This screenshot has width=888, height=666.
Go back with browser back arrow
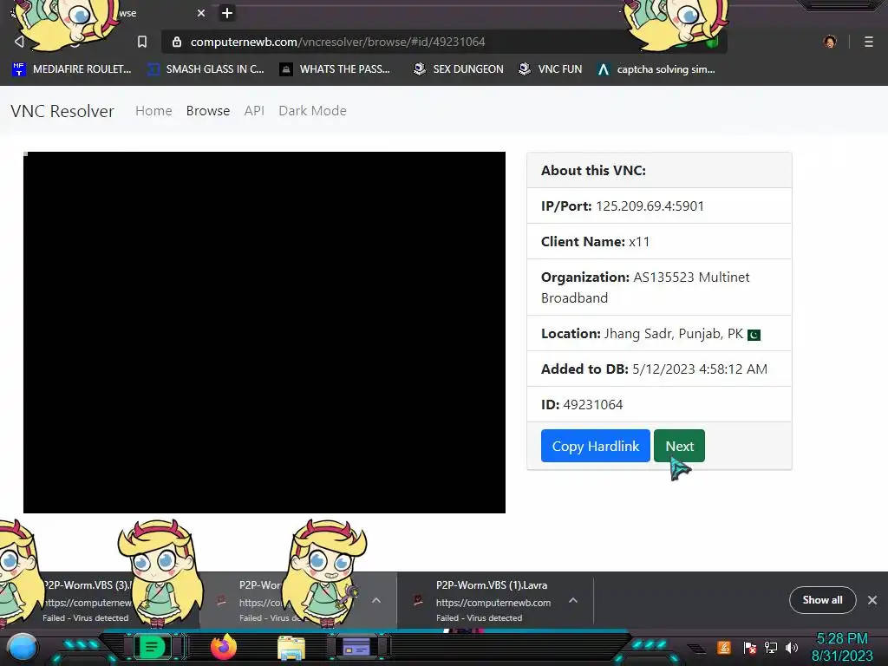pyautogui.click(x=19, y=42)
